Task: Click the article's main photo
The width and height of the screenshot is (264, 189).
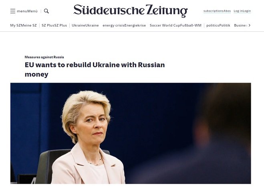Action: pyautogui.click(x=131, y=133)
